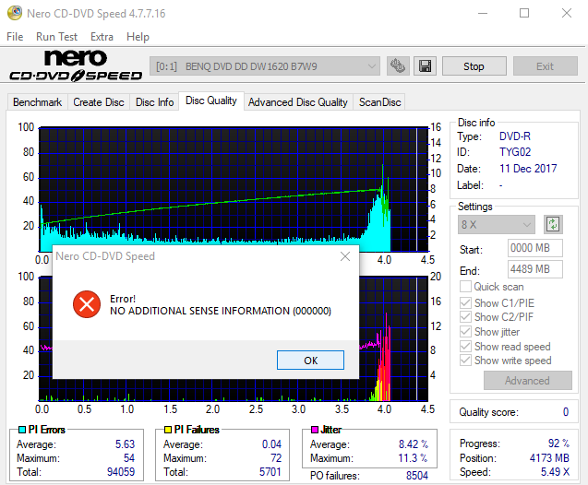Click the red error icon in dialog
Image resolution: width=588 pixels, height=485 pixels.
click(87, 304)
